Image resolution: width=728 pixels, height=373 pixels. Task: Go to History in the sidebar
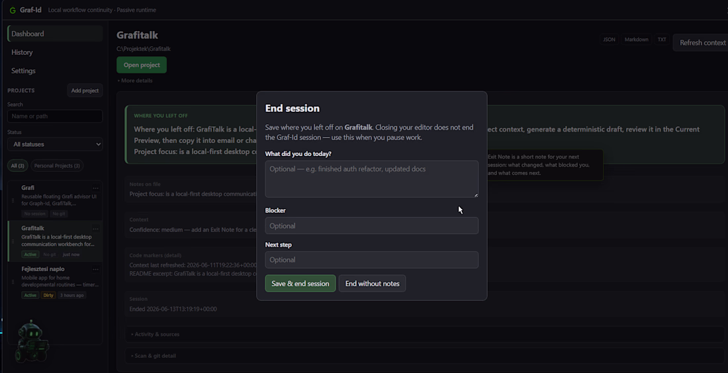pyautogui.click(x=22, y=52)
